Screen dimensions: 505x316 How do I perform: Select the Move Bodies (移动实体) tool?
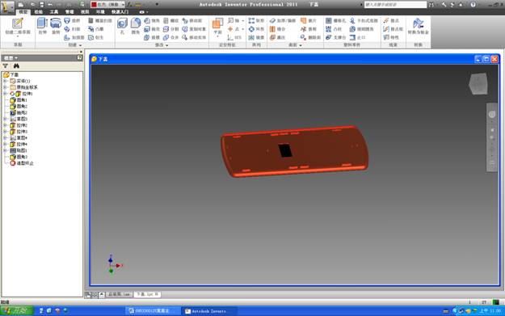194,37
